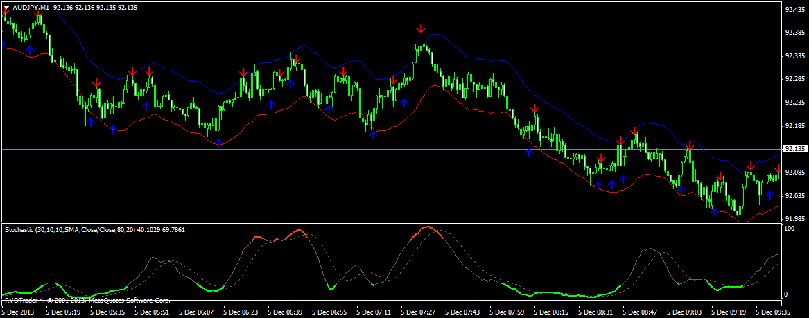Click the 5 Dec 07:11 time label
This screenshot has width=809, height=318.
[x=374, y=312]
